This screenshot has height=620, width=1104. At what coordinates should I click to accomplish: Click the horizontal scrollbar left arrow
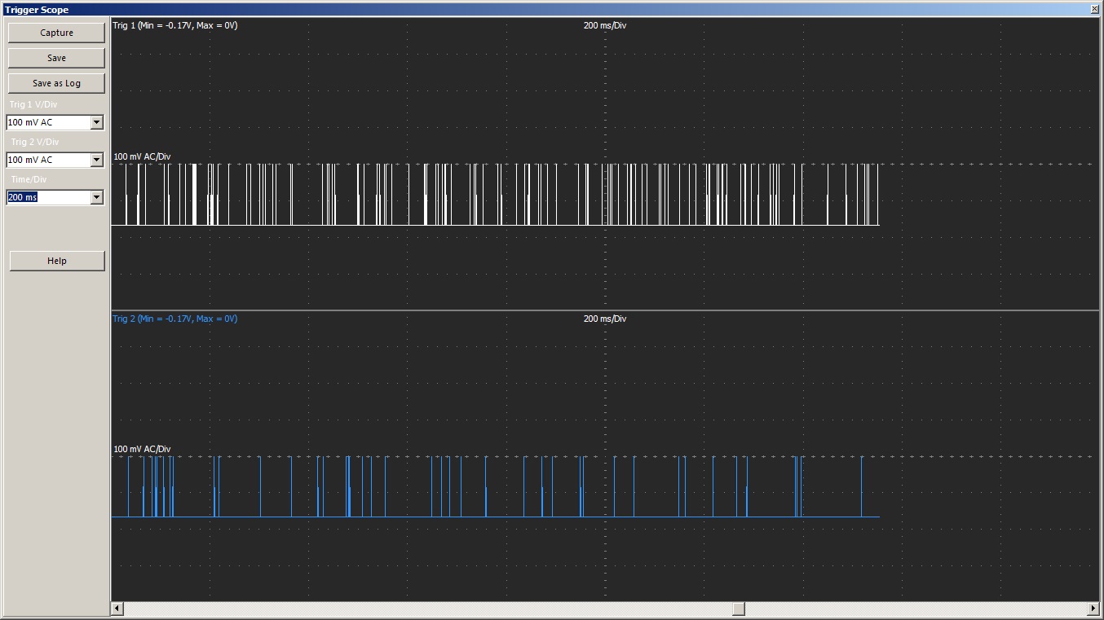coord(117,609)
